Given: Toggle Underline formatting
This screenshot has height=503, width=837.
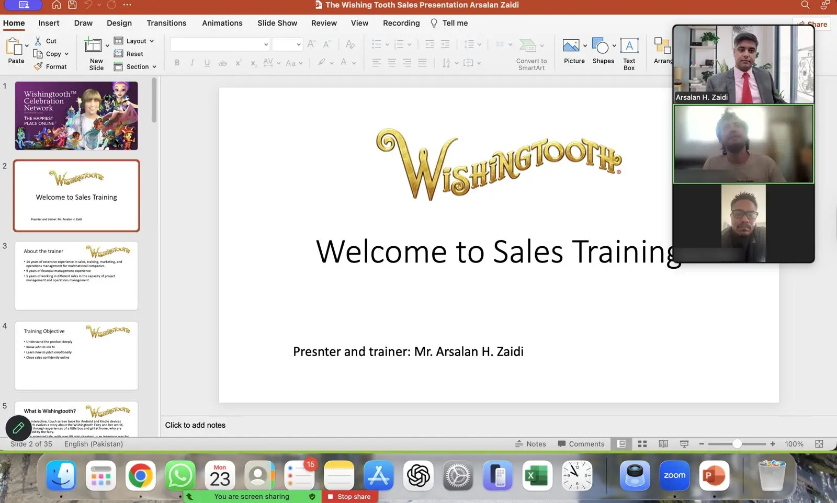Looking at the screenshot, I should pos(207,63).
